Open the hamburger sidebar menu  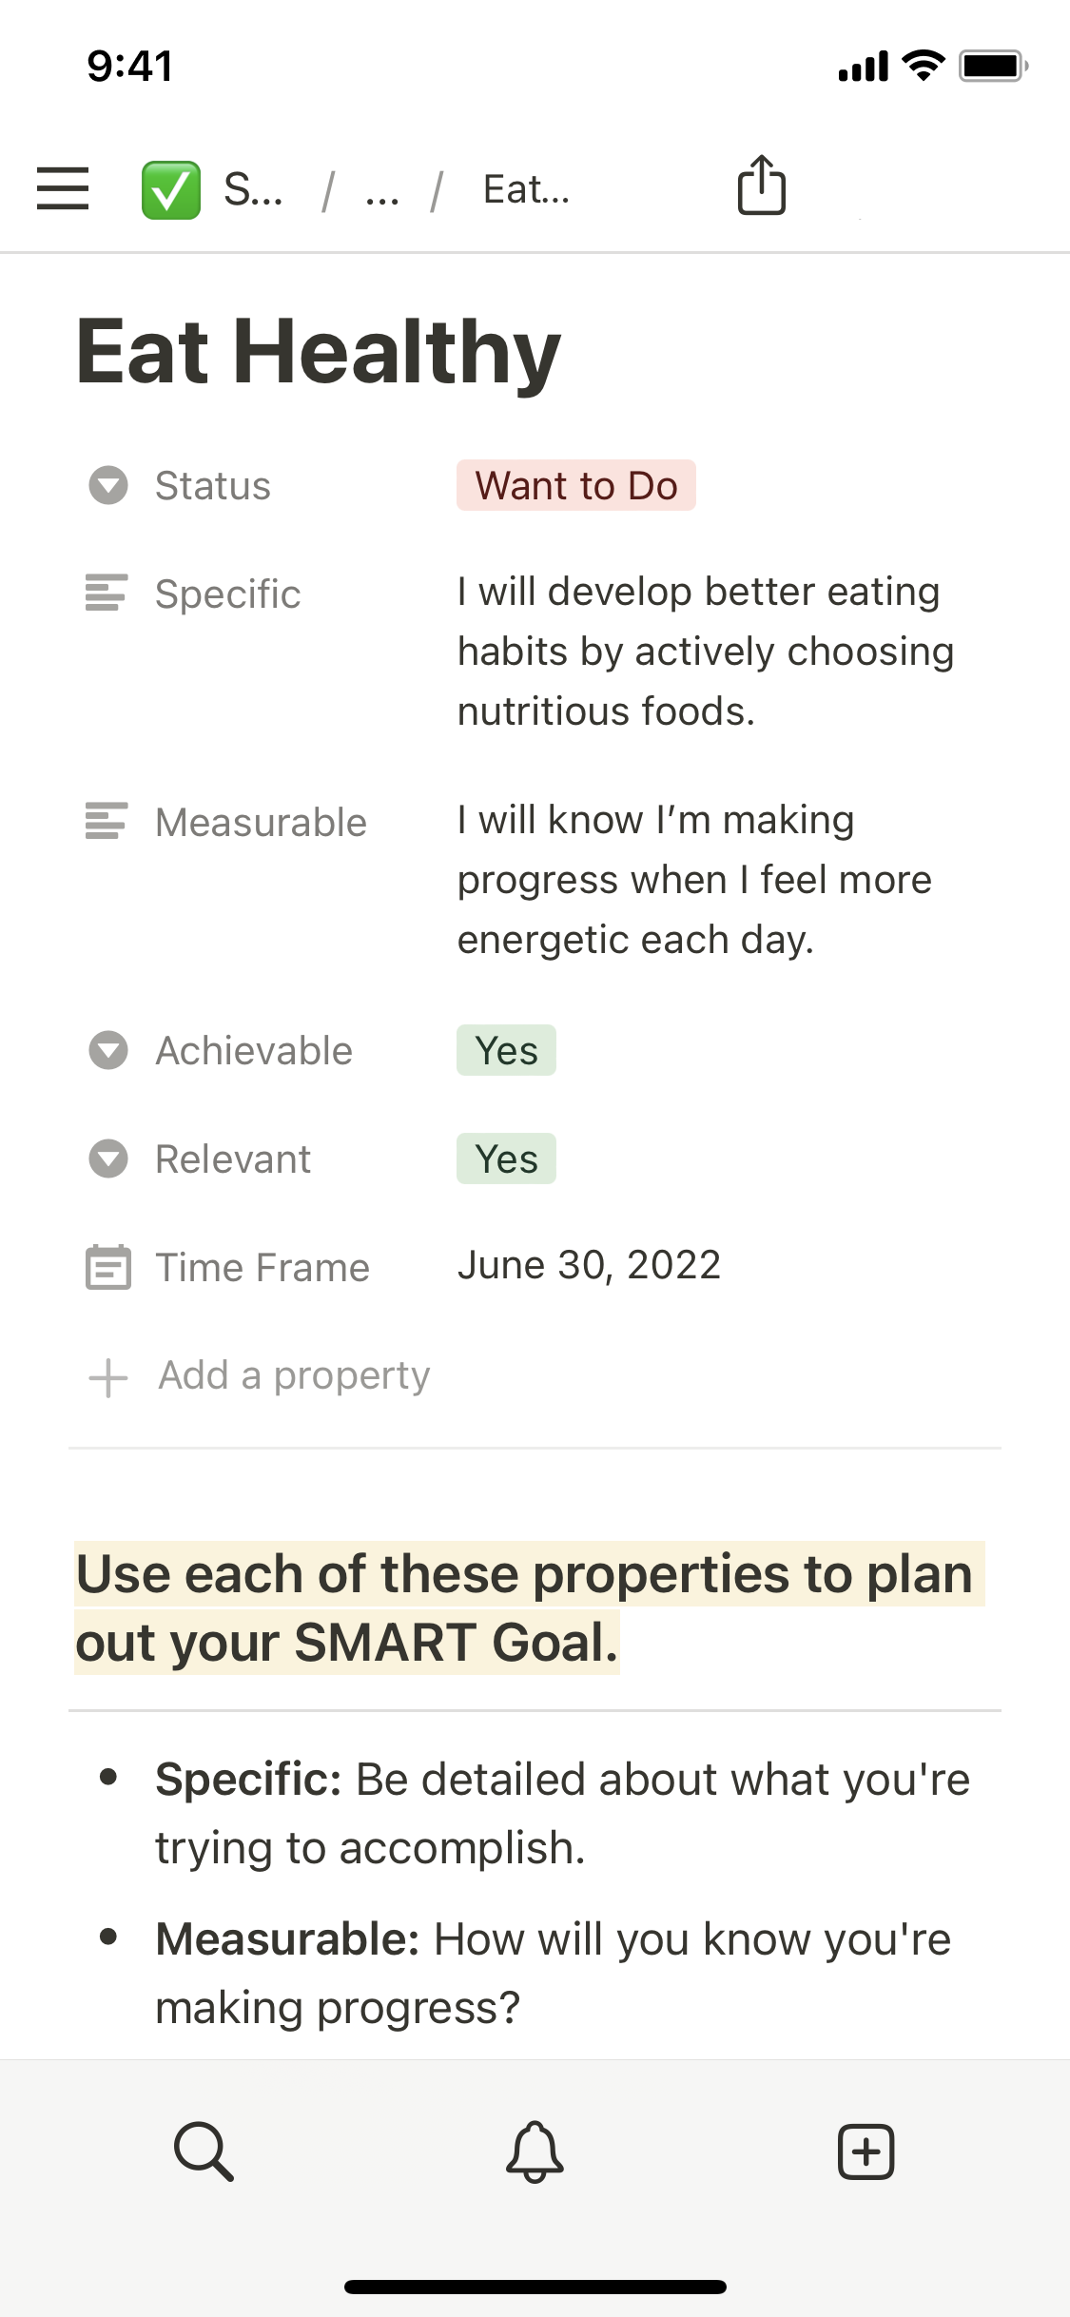[63, 188]
